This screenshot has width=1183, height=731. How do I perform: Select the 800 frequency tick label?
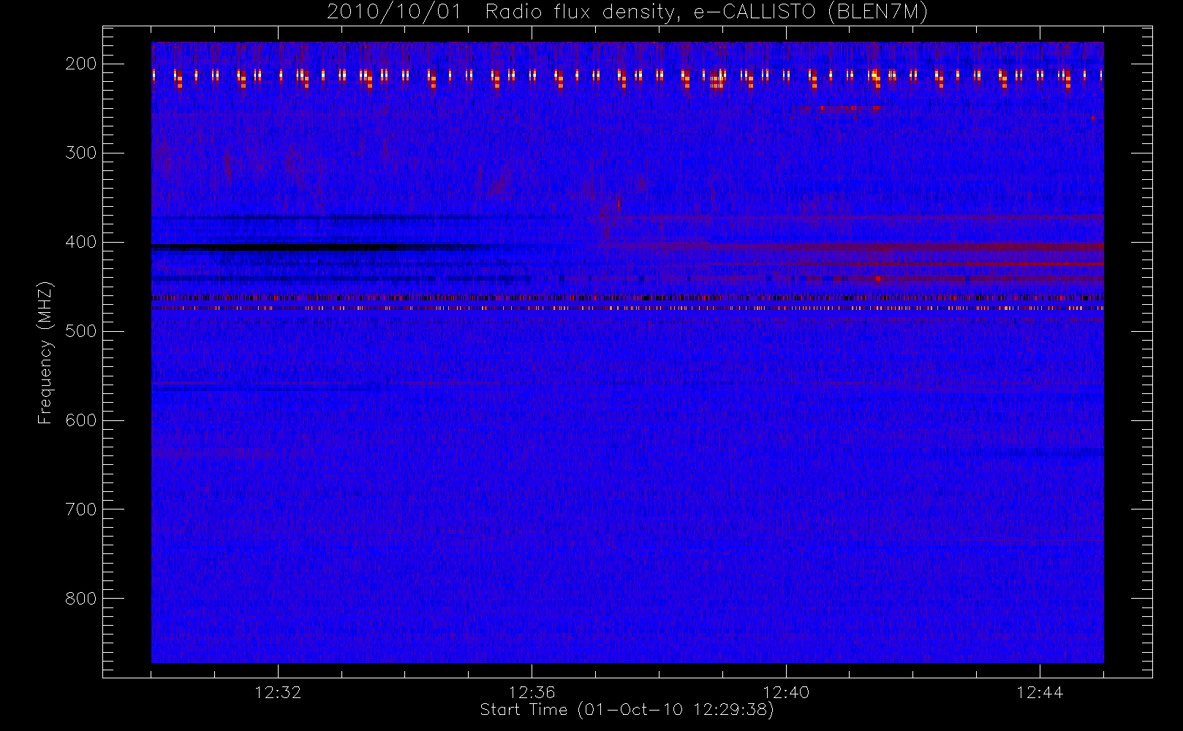(x=81, y=599)
